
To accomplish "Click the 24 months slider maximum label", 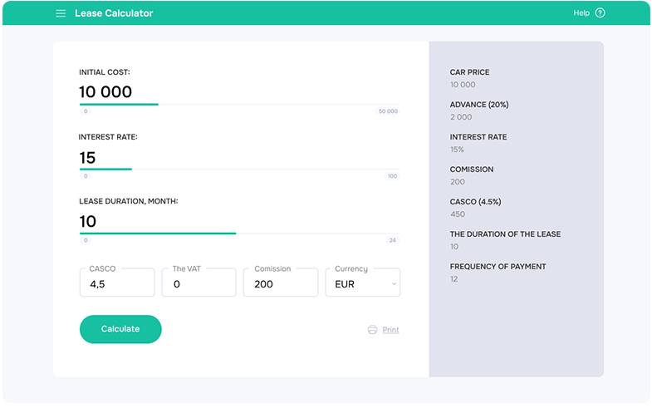I will pyautogui.click(x=393, y=240).
